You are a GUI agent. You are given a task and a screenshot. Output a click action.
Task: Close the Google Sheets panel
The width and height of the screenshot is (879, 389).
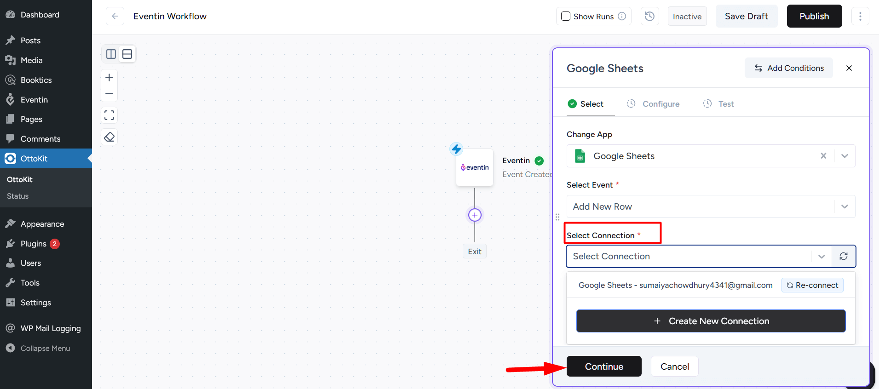coord(849,68)
